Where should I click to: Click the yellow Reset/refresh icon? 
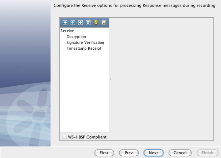(x=96, y=22)
